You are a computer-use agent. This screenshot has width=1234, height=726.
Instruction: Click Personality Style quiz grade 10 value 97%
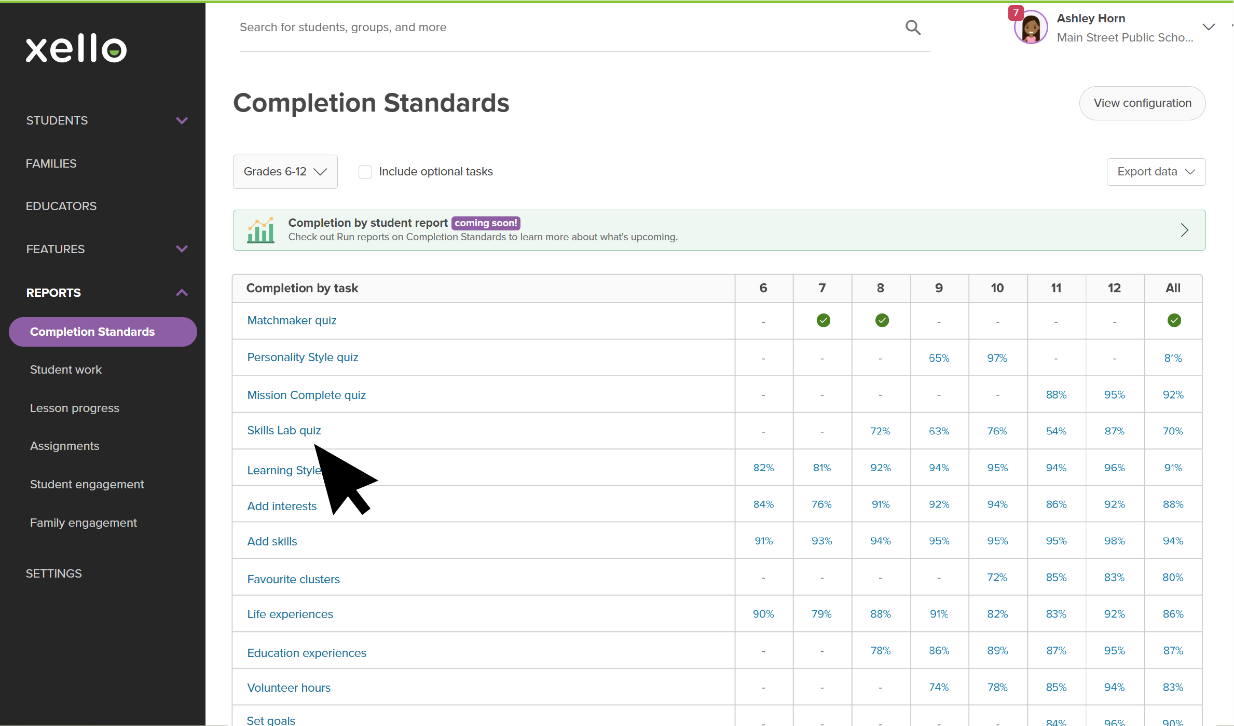(x=997, y=358)
